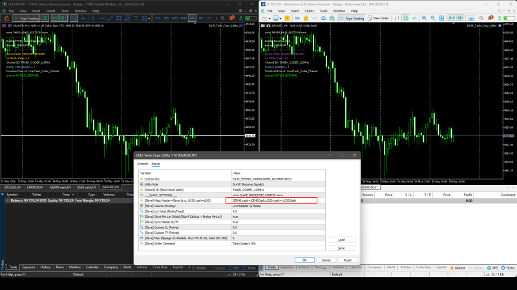The image size is (517, 290).
Task: Edit the License Key value field
Action: coord(279,179)
